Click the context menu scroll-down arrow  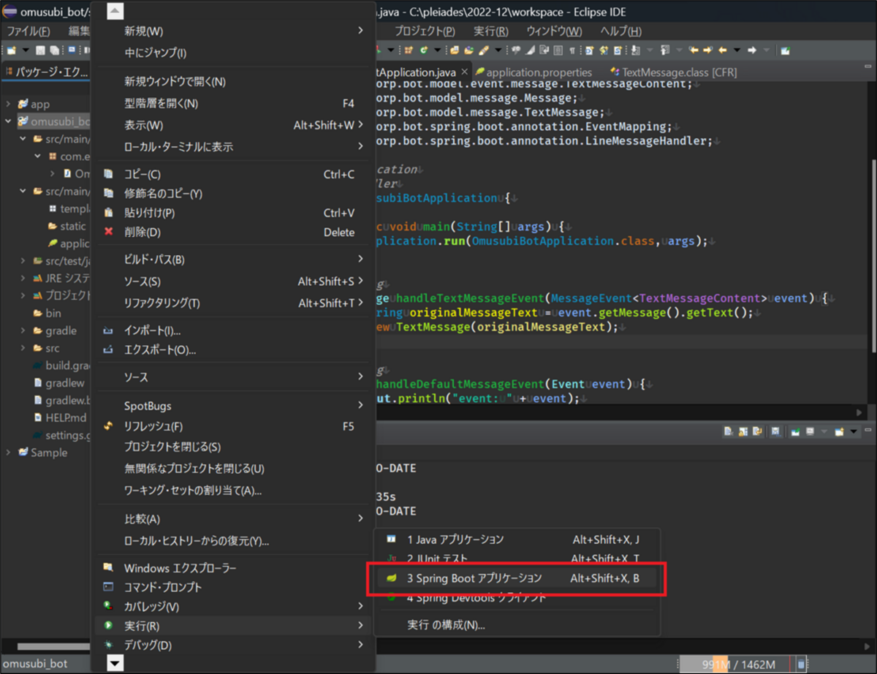click(115, 663)
